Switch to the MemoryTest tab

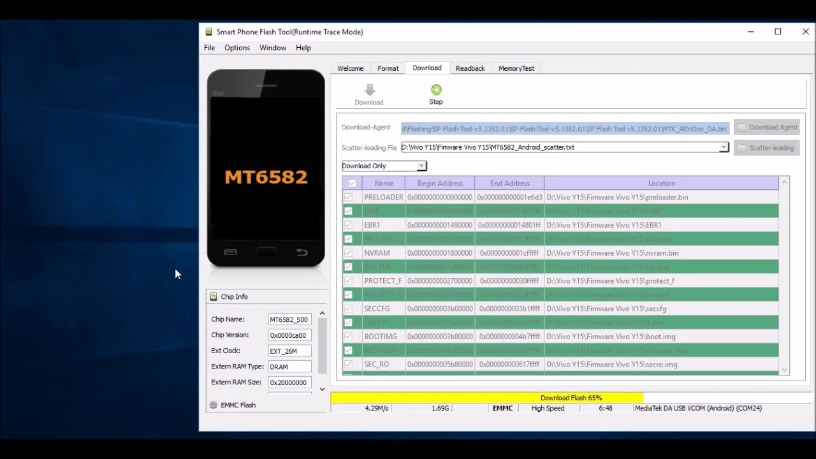coord(516,68)
